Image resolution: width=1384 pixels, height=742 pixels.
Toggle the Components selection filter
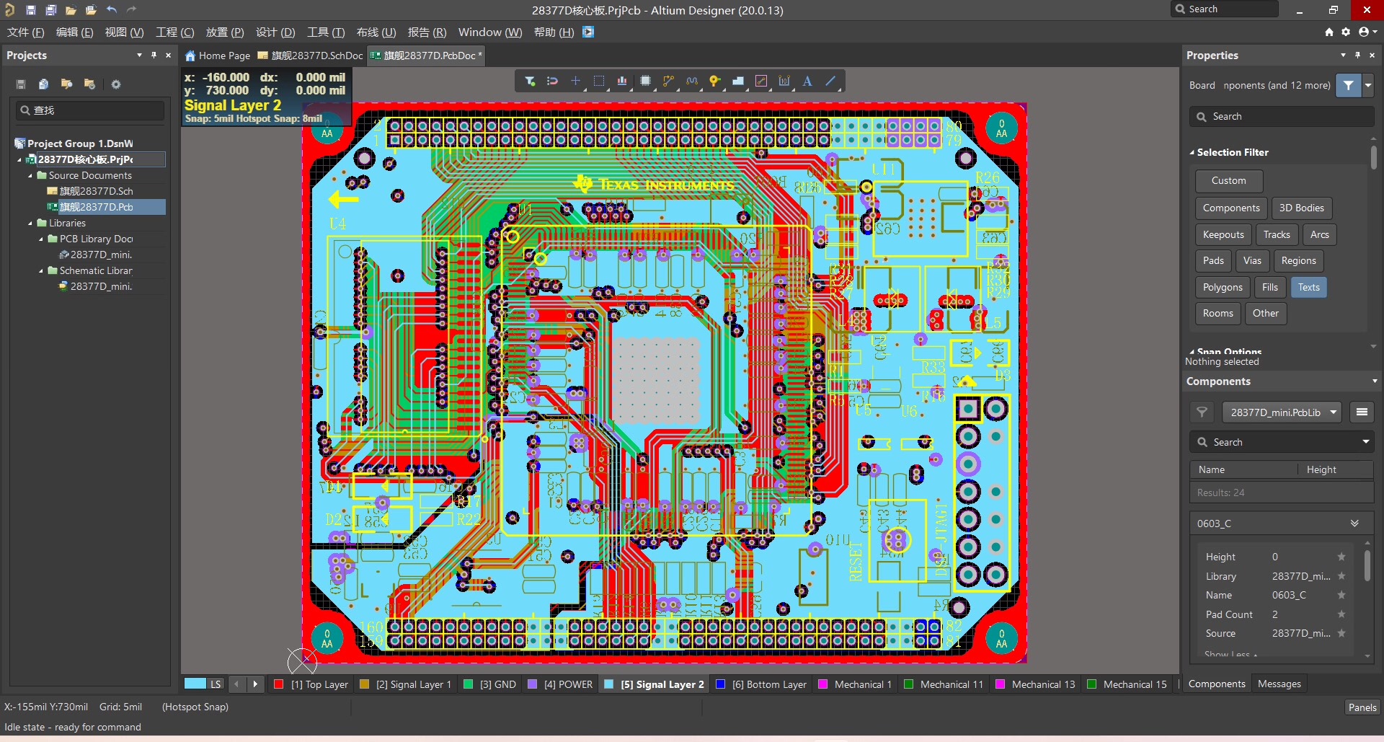click(1230, 208)
